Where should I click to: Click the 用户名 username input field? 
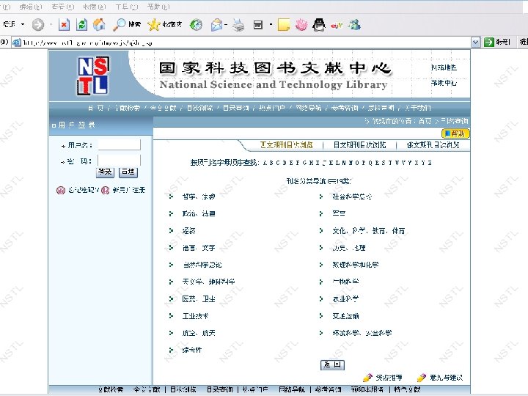click(x=120, y=144)
